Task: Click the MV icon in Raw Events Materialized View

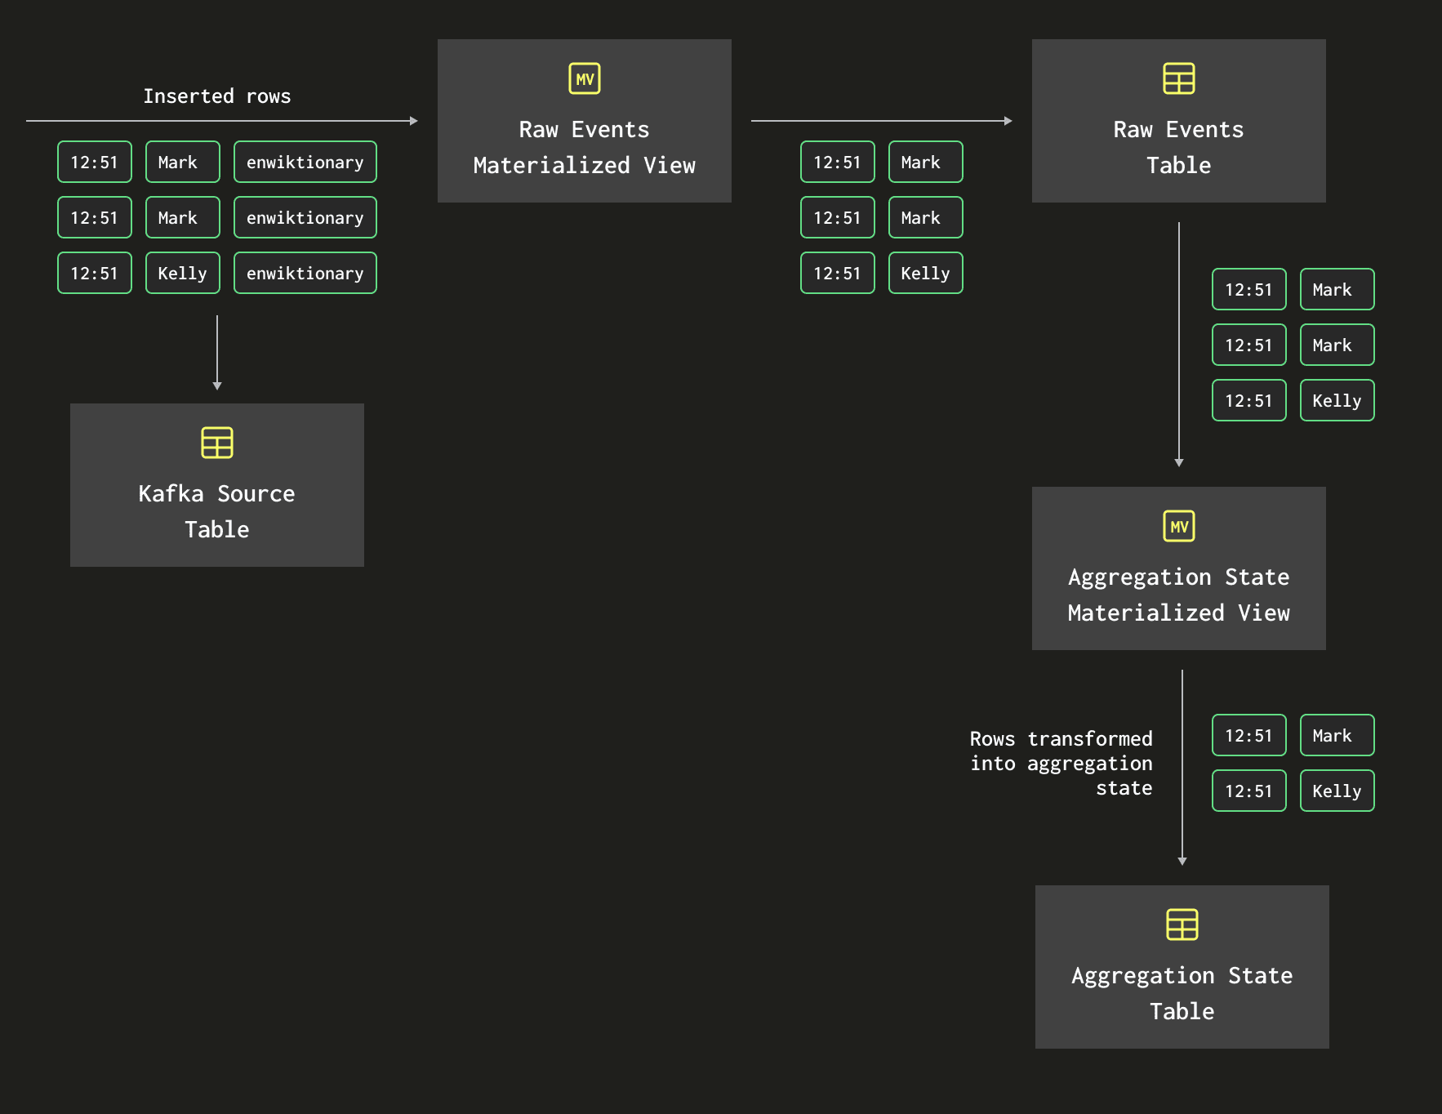Action: click(584, 78)
